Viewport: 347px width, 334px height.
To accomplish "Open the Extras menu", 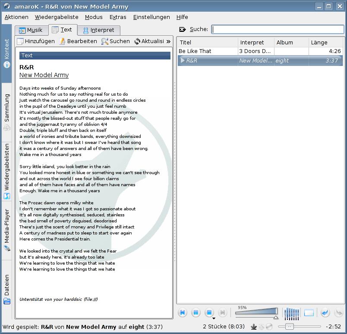I will pyautogui.click(x=118, y=17).
